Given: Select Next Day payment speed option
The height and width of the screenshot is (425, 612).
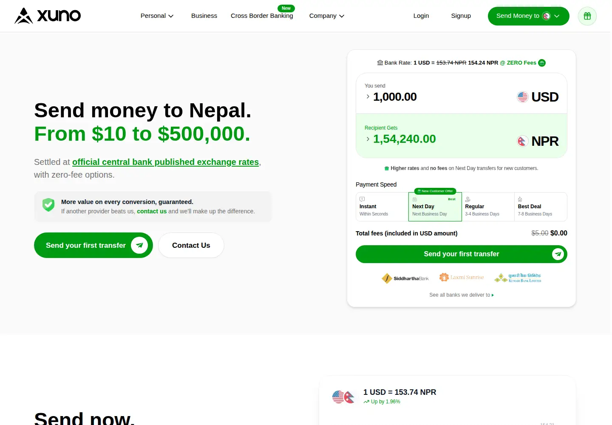Looking at the screenshot, I should (x=435, y=207).
